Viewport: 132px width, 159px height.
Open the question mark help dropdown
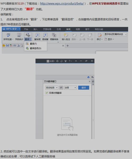click(x=70, y=61)
